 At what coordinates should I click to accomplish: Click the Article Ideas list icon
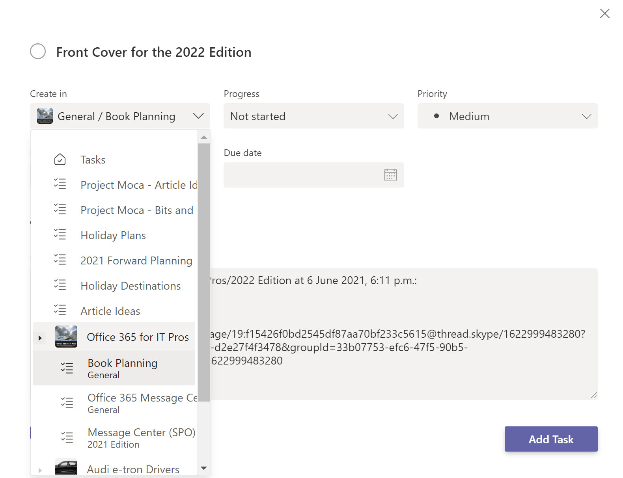[x=60, y=311]
